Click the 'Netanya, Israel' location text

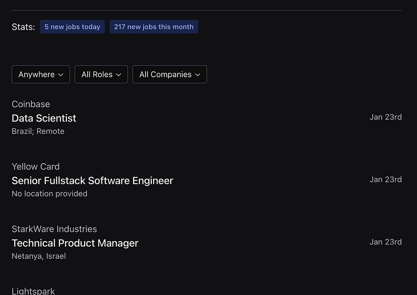(x=39, y=256)
